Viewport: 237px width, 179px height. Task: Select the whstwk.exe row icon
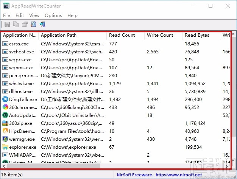5,84
